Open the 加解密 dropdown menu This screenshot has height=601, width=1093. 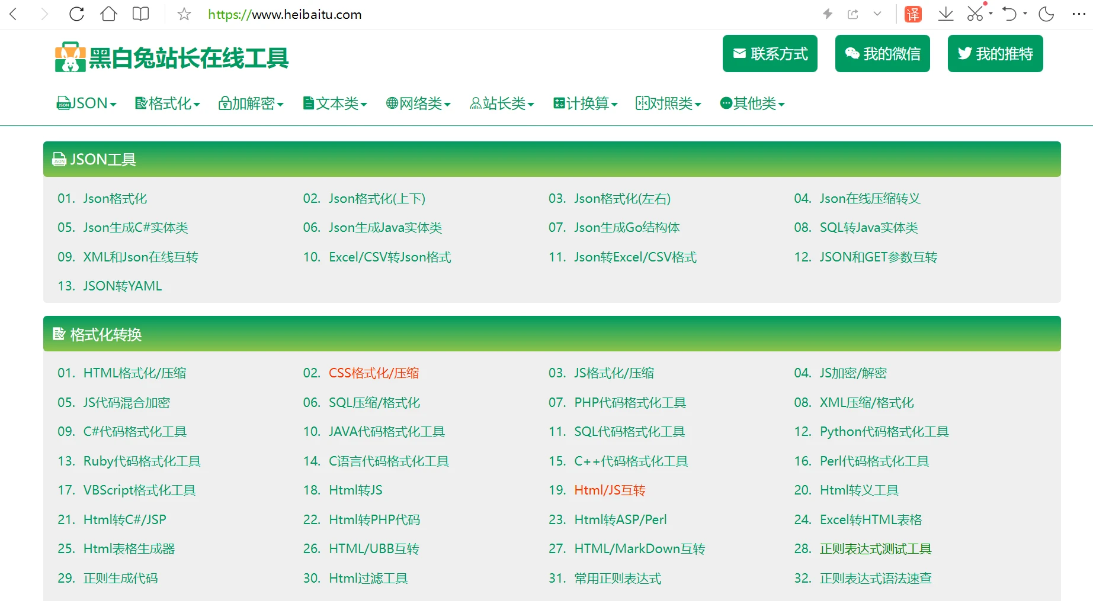pyautogui.click(x=251, y=104)
